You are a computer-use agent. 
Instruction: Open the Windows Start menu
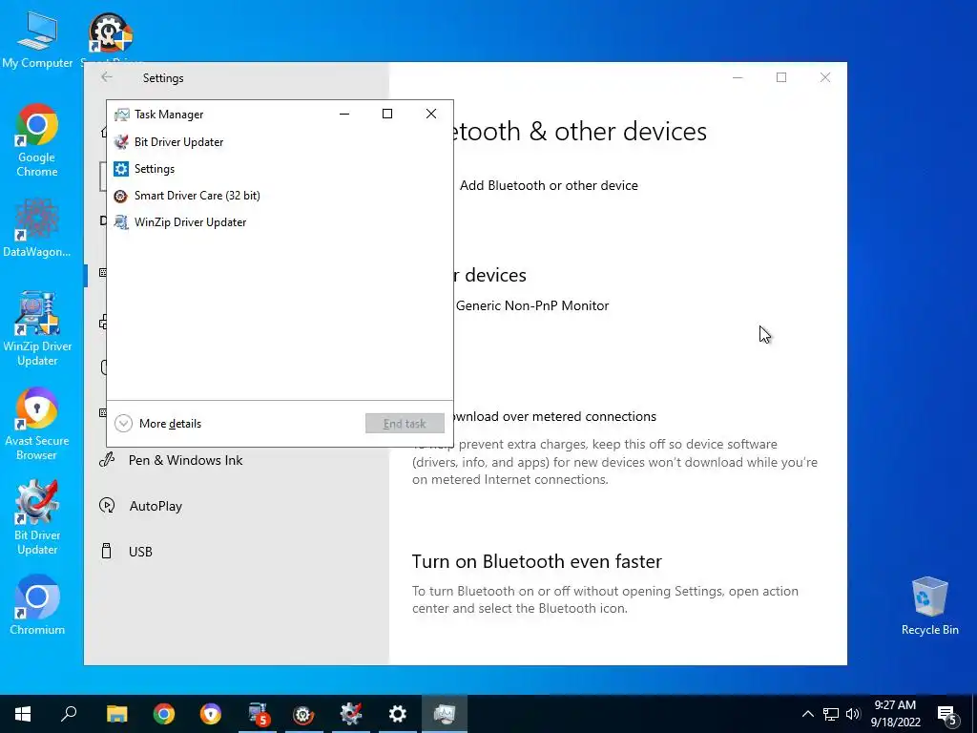[23, 714]
